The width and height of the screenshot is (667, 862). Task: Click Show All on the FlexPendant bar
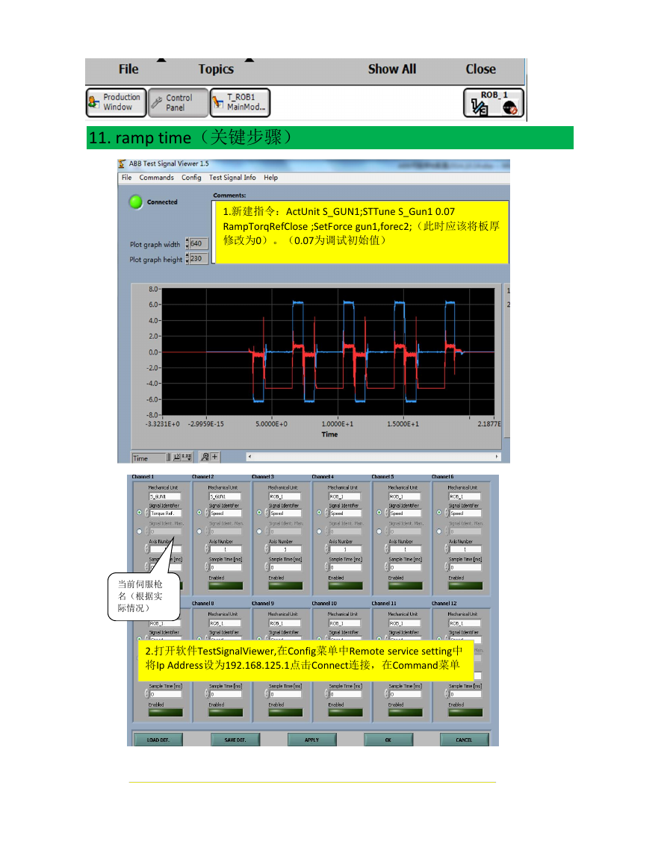tap(392, 69)
